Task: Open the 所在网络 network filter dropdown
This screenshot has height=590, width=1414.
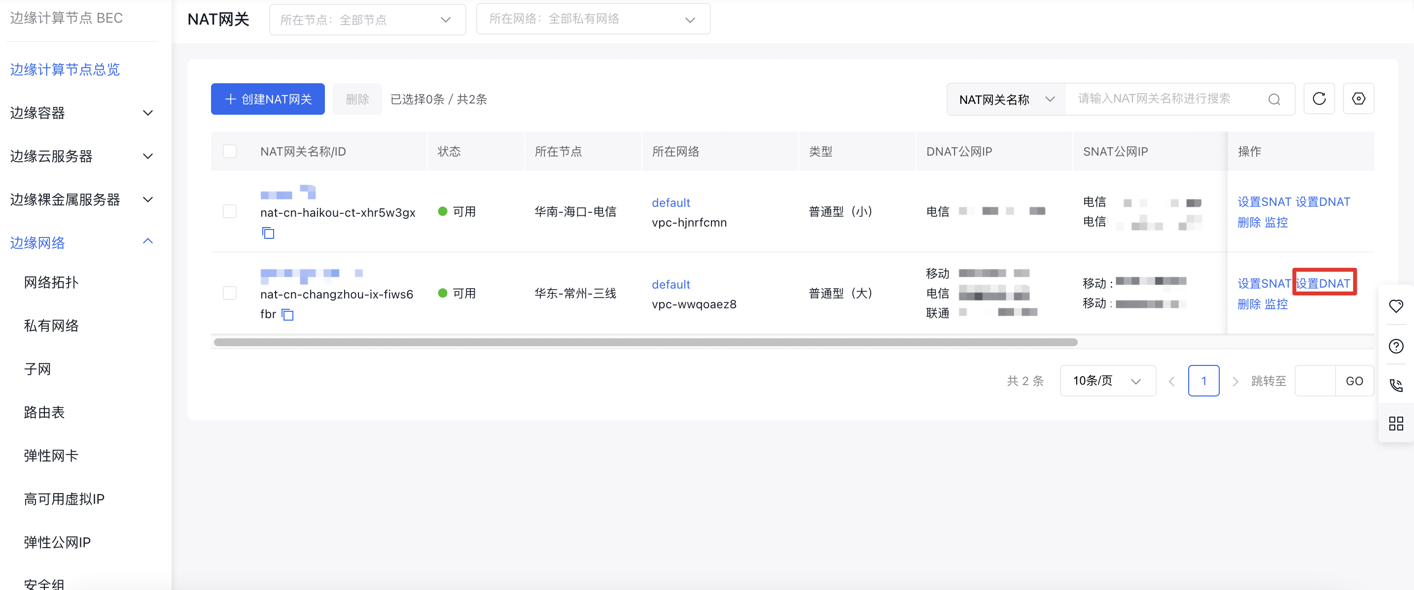Action: [x=593, y=19]
